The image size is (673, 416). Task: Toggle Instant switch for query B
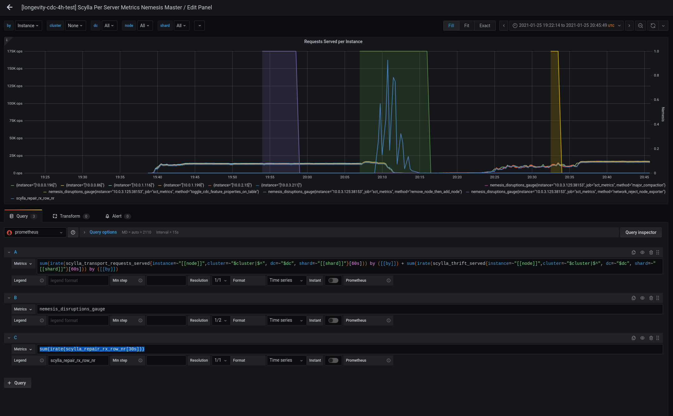click(333, 320)
